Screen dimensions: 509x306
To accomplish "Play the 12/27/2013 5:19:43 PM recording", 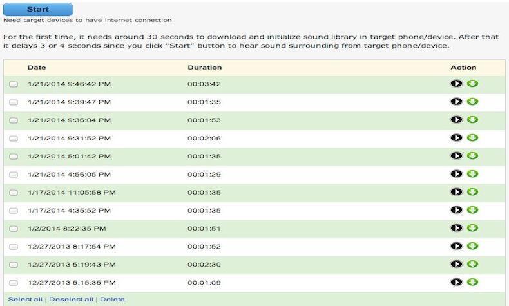I will pos(456,264).
